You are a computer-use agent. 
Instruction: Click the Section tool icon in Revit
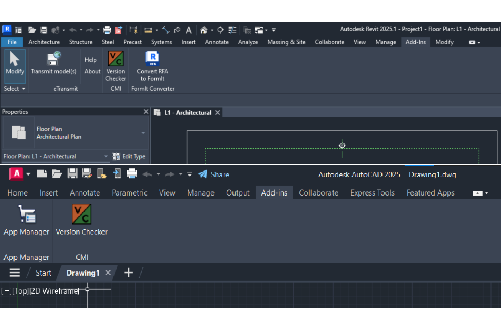click(x=220, y=30)
